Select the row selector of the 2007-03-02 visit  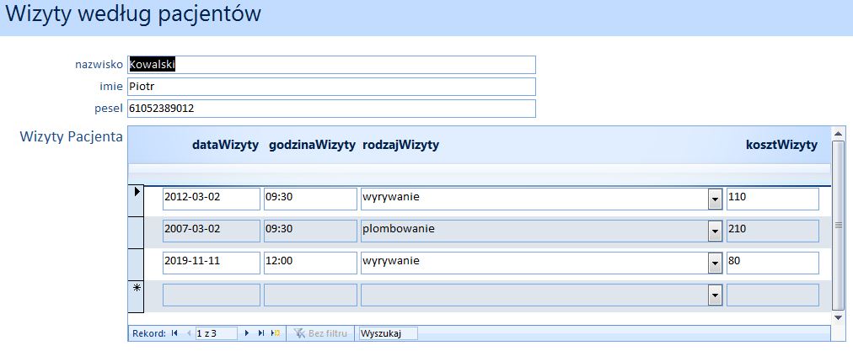(x=136, y=232)
